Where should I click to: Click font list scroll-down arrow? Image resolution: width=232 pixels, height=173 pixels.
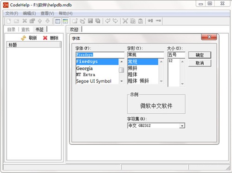point(122,81)
